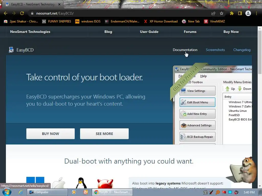262x196 pixels.
Task: Open the Changelog link
Action: pos(242,50)
